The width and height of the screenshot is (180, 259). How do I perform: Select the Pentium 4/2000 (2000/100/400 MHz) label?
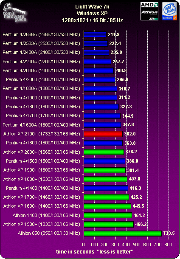click(x=43, y=79)
